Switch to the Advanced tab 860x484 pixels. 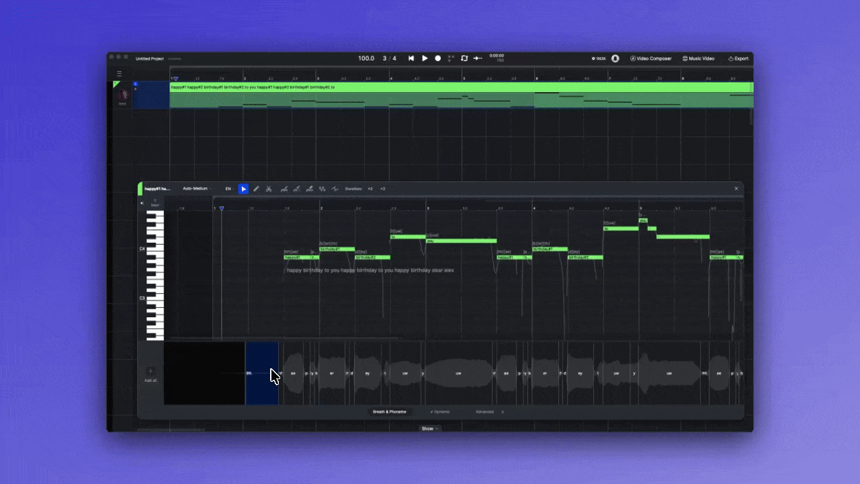pyautogui.click(x=484, y=411)
